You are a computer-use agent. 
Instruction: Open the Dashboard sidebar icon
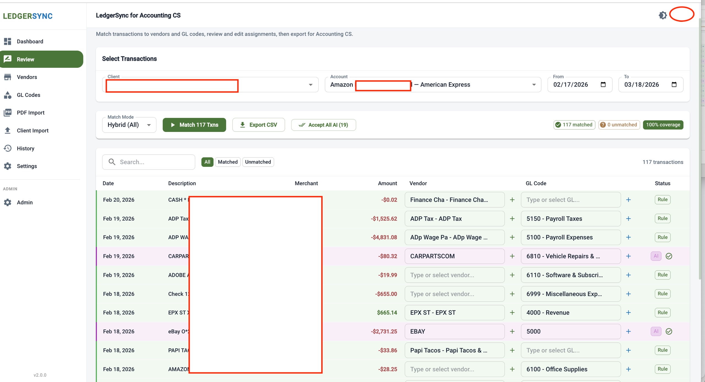click(8, 41)
